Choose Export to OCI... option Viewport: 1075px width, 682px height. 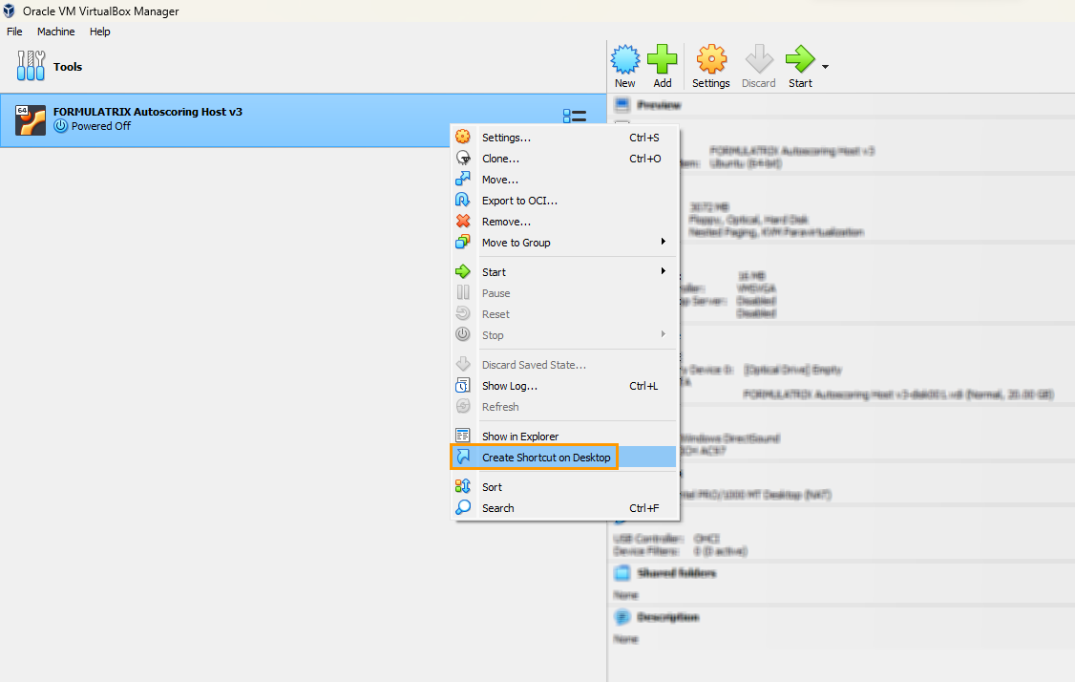[x=519, y=201]
